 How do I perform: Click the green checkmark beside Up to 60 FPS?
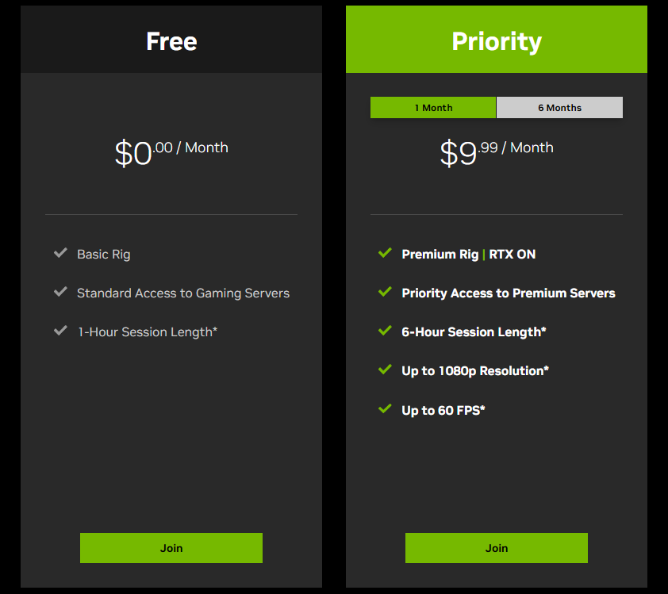coord(386,409)
